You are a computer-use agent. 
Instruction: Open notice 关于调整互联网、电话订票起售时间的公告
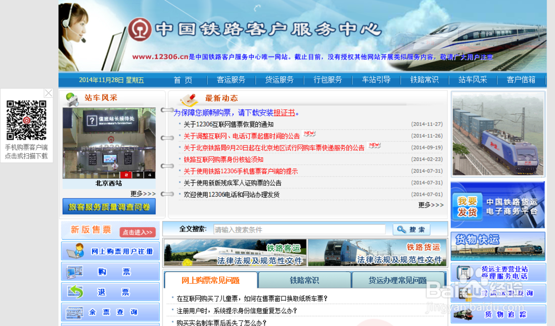click(x=242, y=136)
